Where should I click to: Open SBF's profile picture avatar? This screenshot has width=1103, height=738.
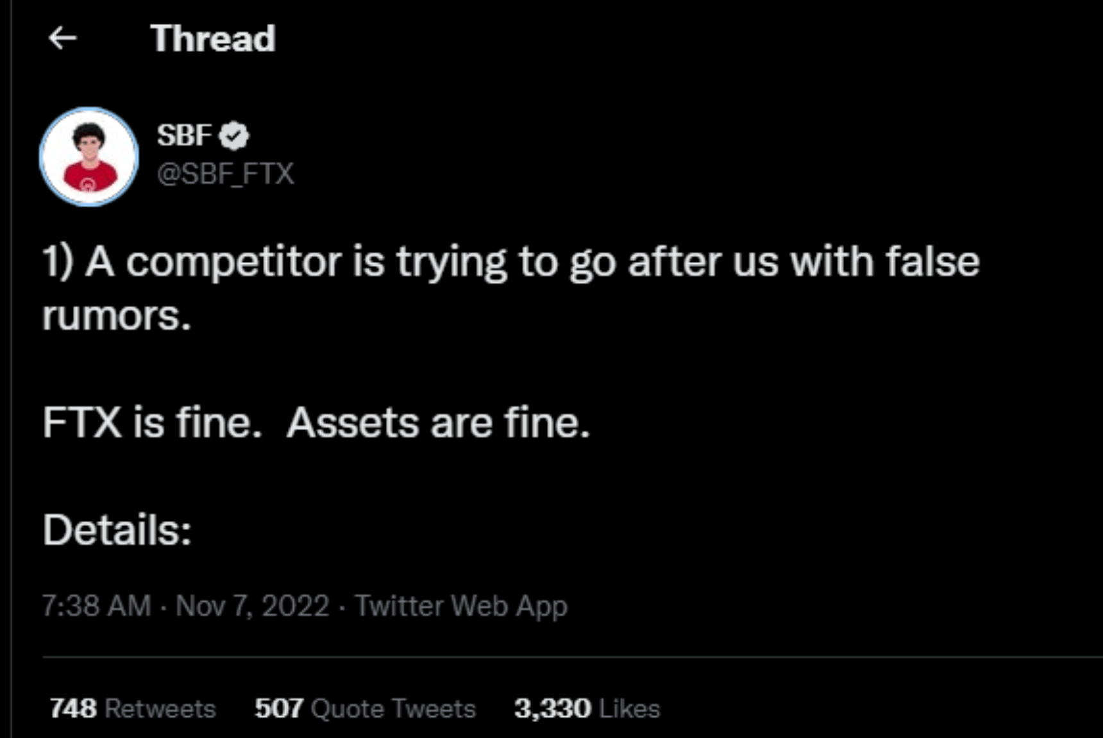click(89, 157)
